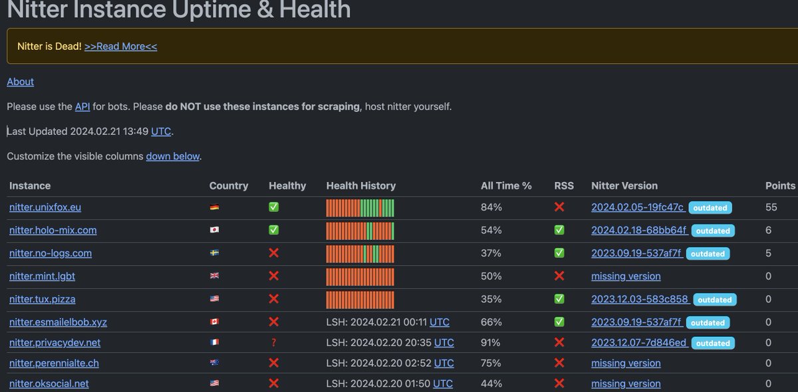Viewport: 798px width, 392px height.
Task: Click RSS checkmark for nitter.esmailelbob.xyz
Action: pos(559,322)
